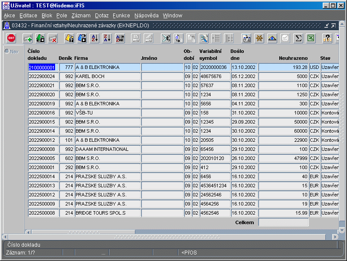Open the Nápověda menu

(146, 16)
